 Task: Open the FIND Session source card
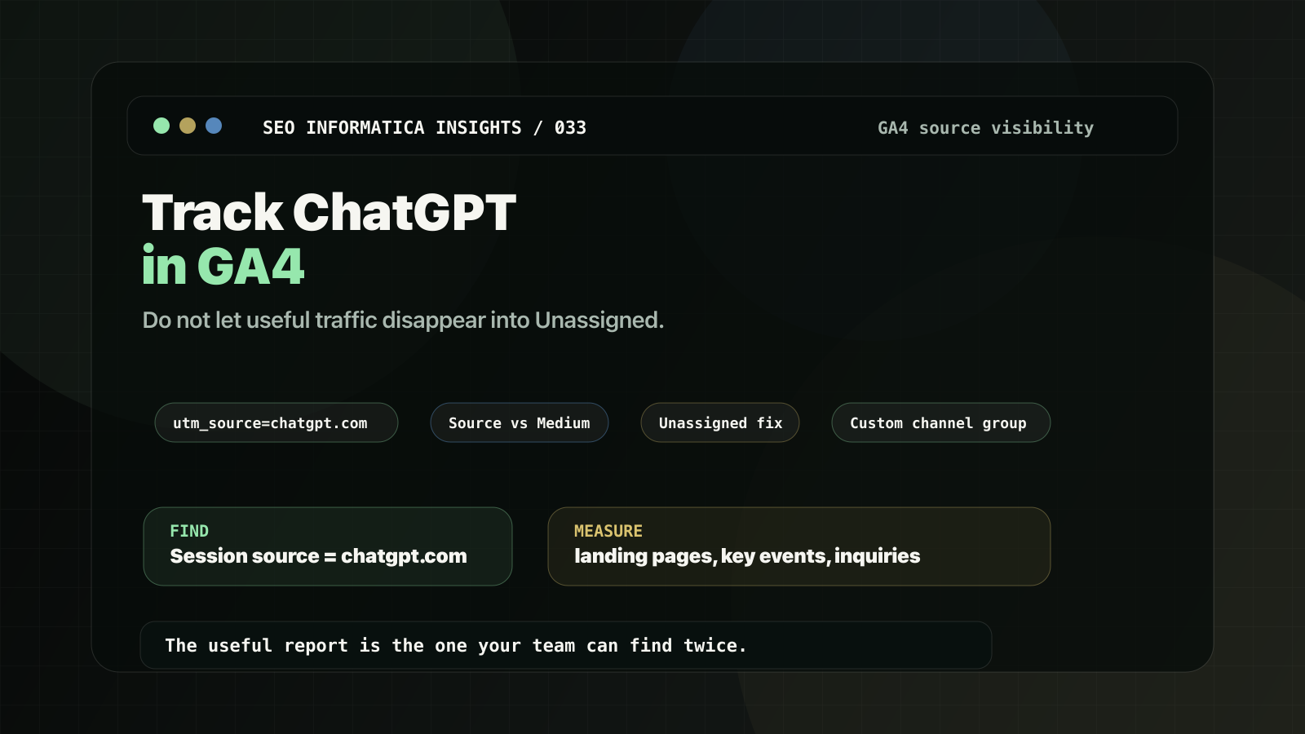328,546
